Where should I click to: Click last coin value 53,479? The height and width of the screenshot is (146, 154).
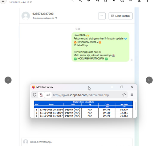point(124,110)
